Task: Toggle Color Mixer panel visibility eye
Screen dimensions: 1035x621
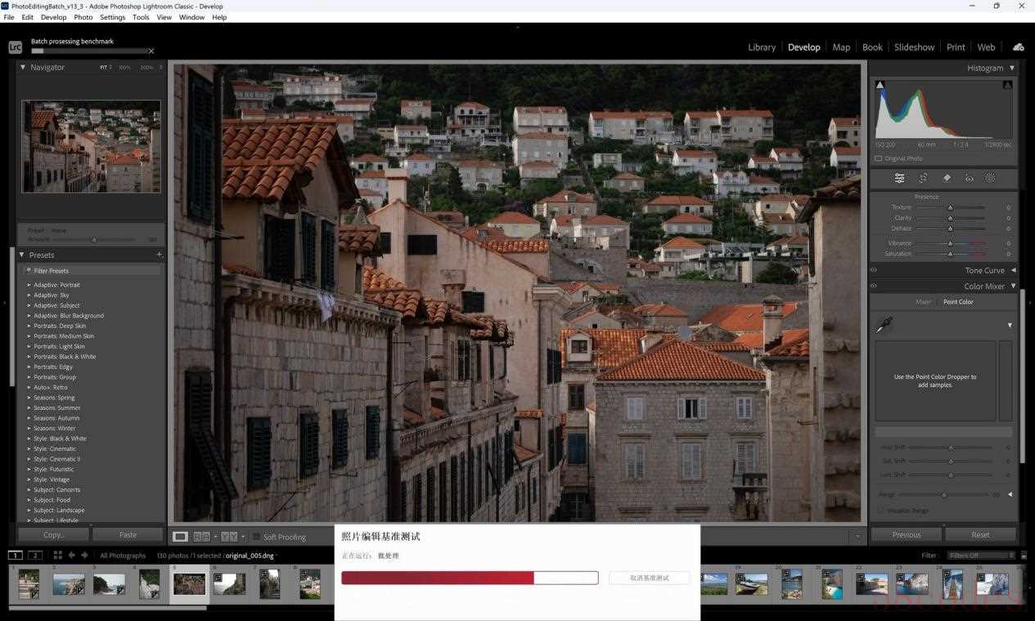Action: point(874,286)
